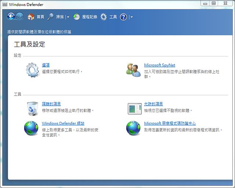Click the 移除或還原被阻止執行的軟體 description
Viewport: 235px width, 188px height.
[68, 111]
